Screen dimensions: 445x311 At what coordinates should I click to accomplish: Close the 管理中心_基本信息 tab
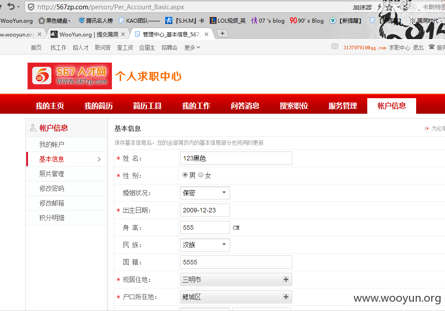pyautogui.click(x=207, y=34)
